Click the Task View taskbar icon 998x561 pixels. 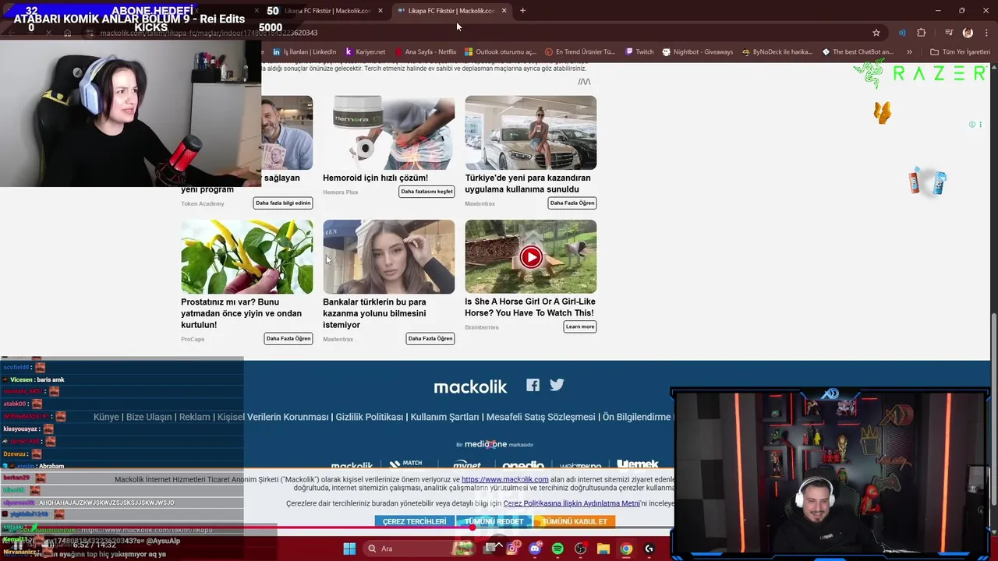[490, 549]
